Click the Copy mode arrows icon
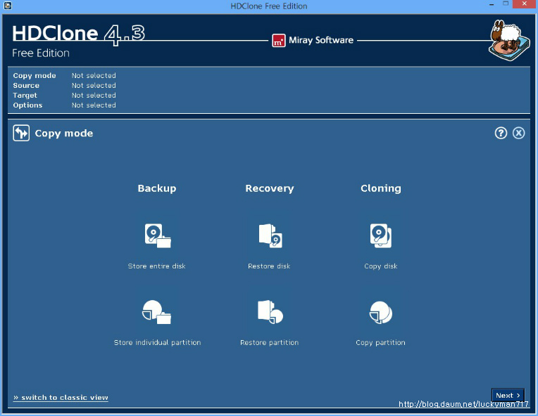 pos(21,133)
